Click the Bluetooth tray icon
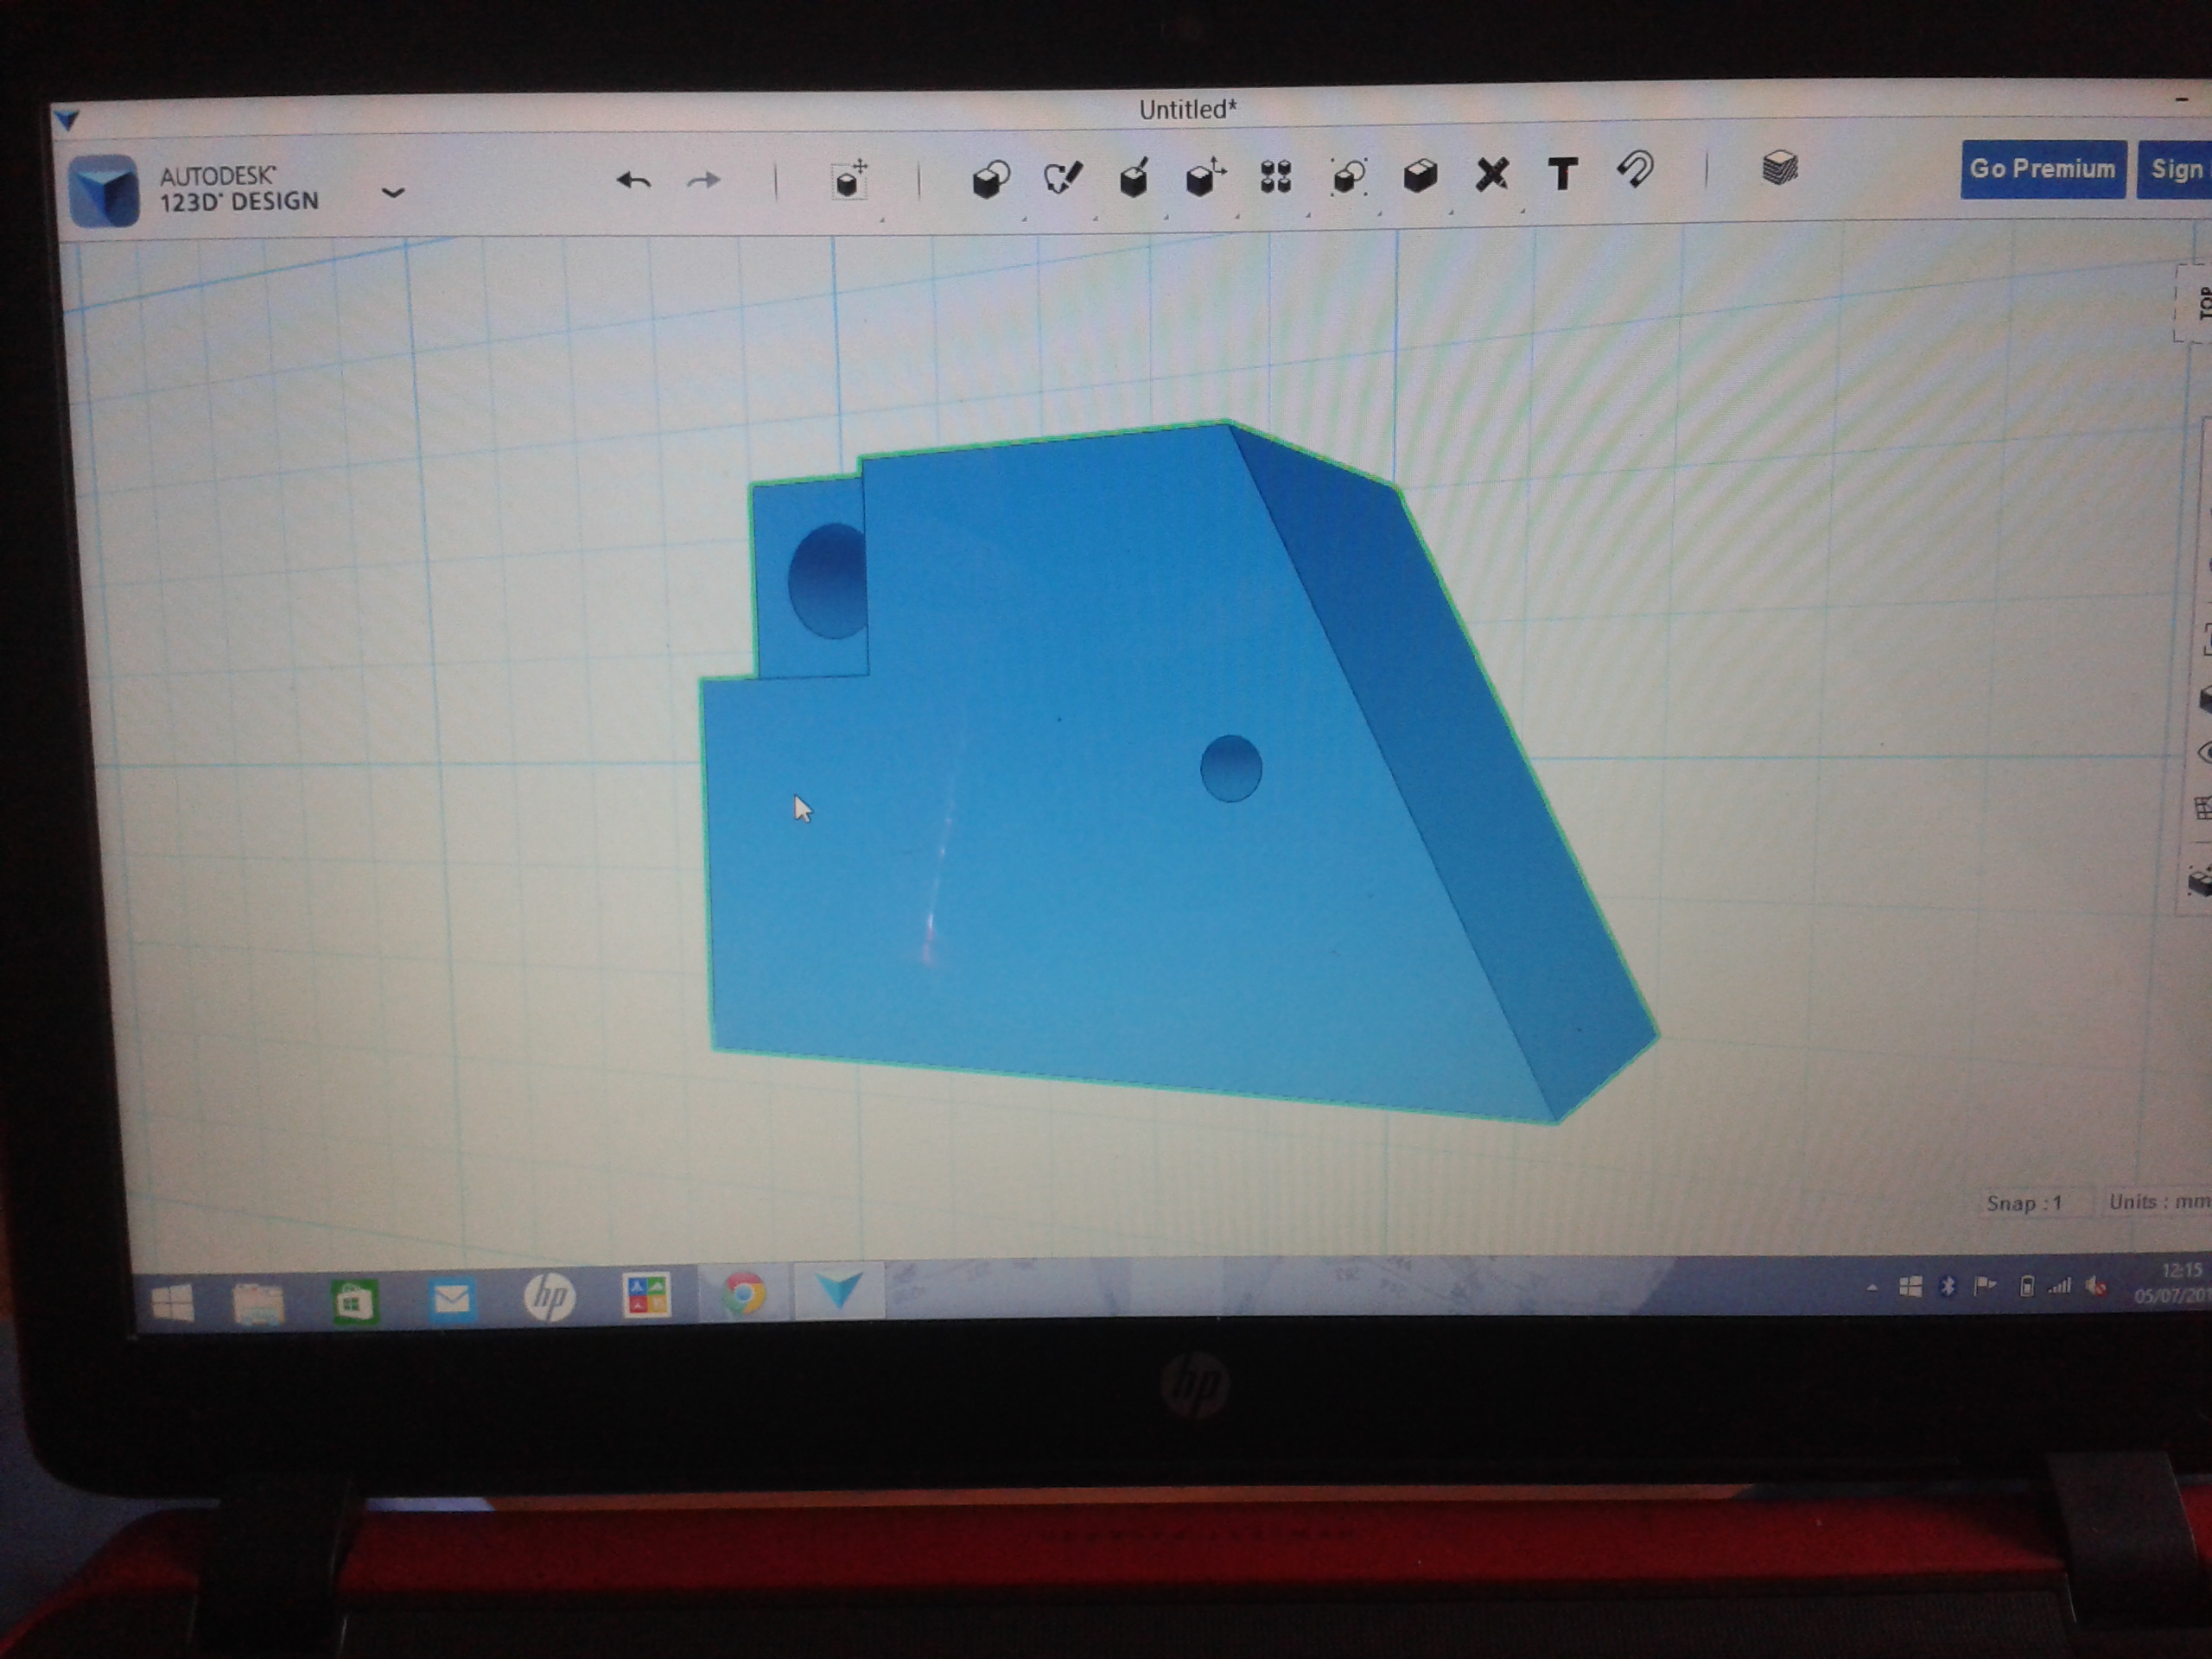 (x=1948, y=1287)
